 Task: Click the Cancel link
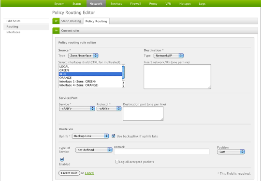click(x=89, y=173)
